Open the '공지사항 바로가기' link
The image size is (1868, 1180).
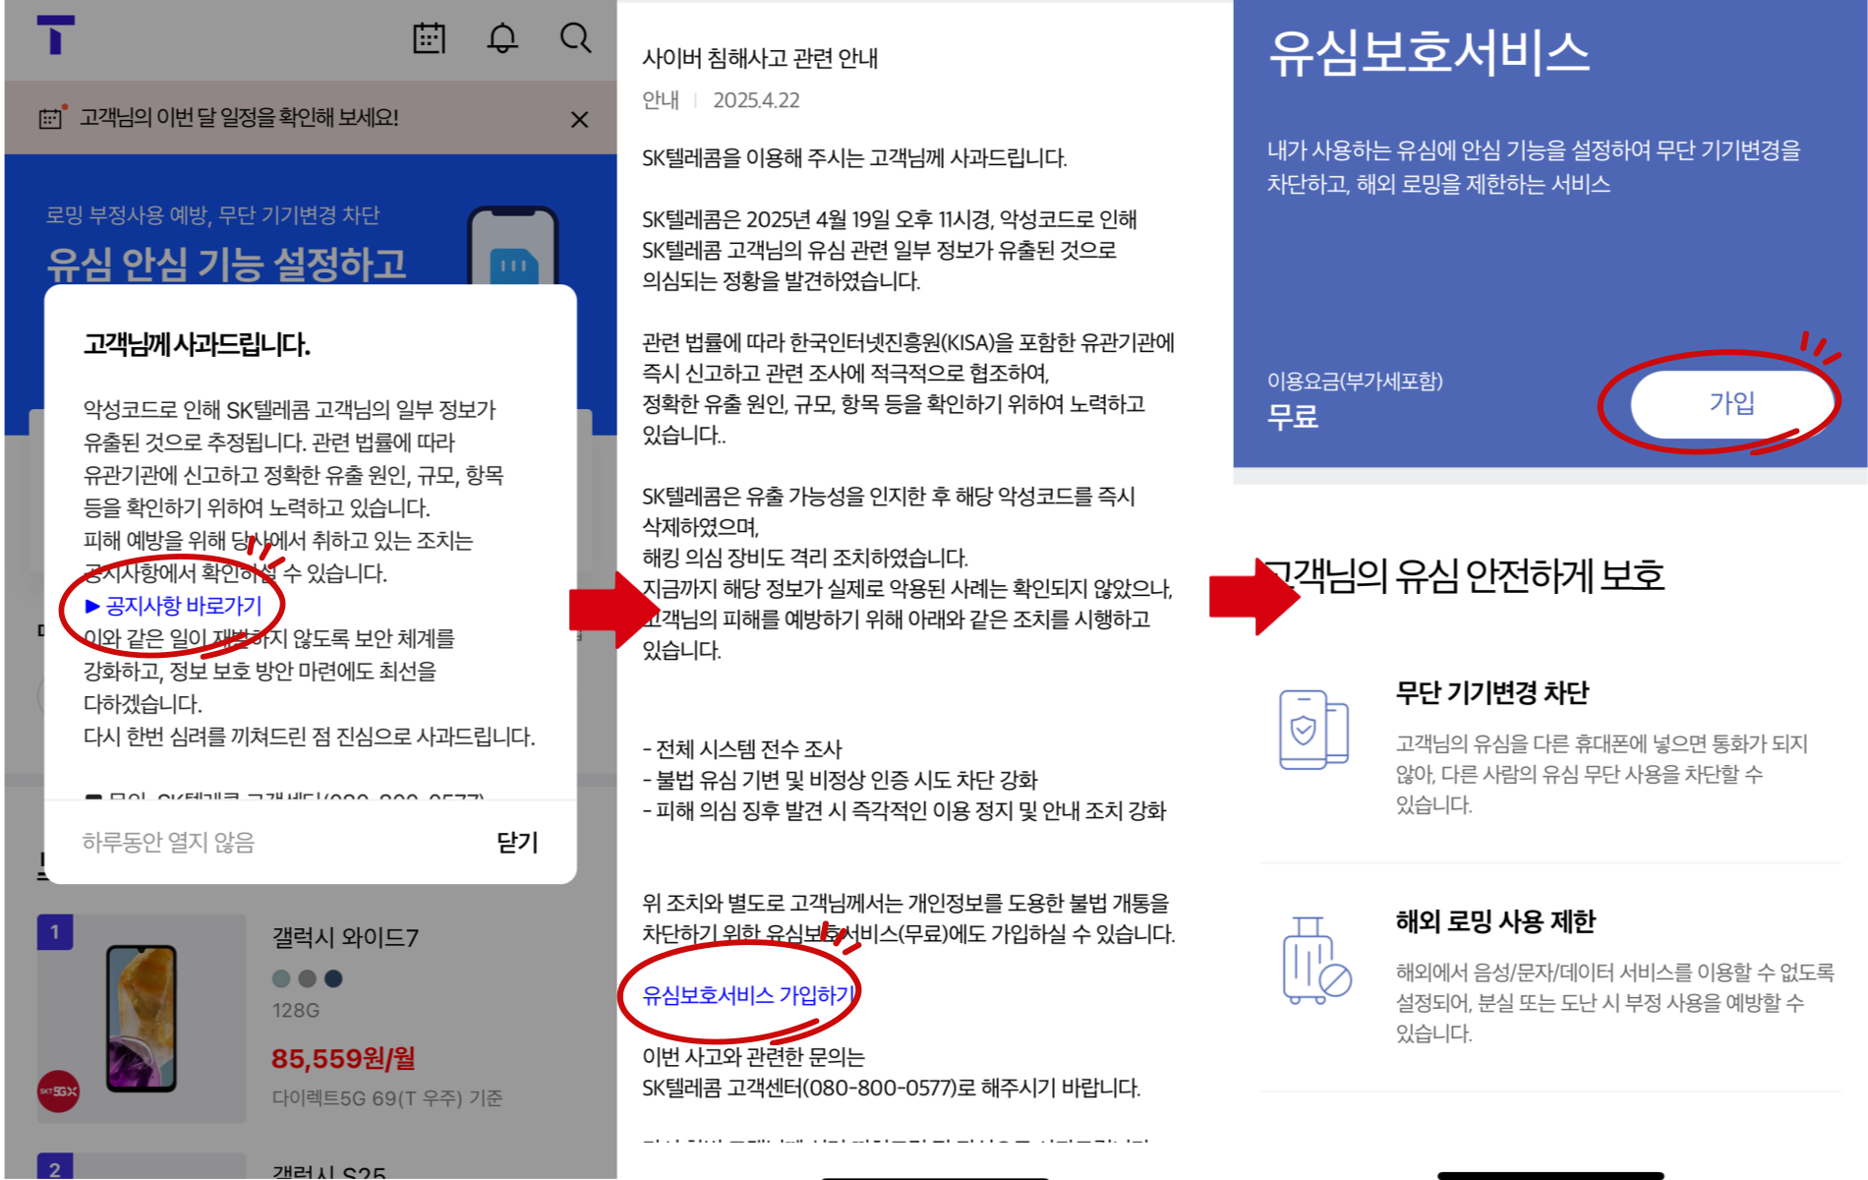174,606
